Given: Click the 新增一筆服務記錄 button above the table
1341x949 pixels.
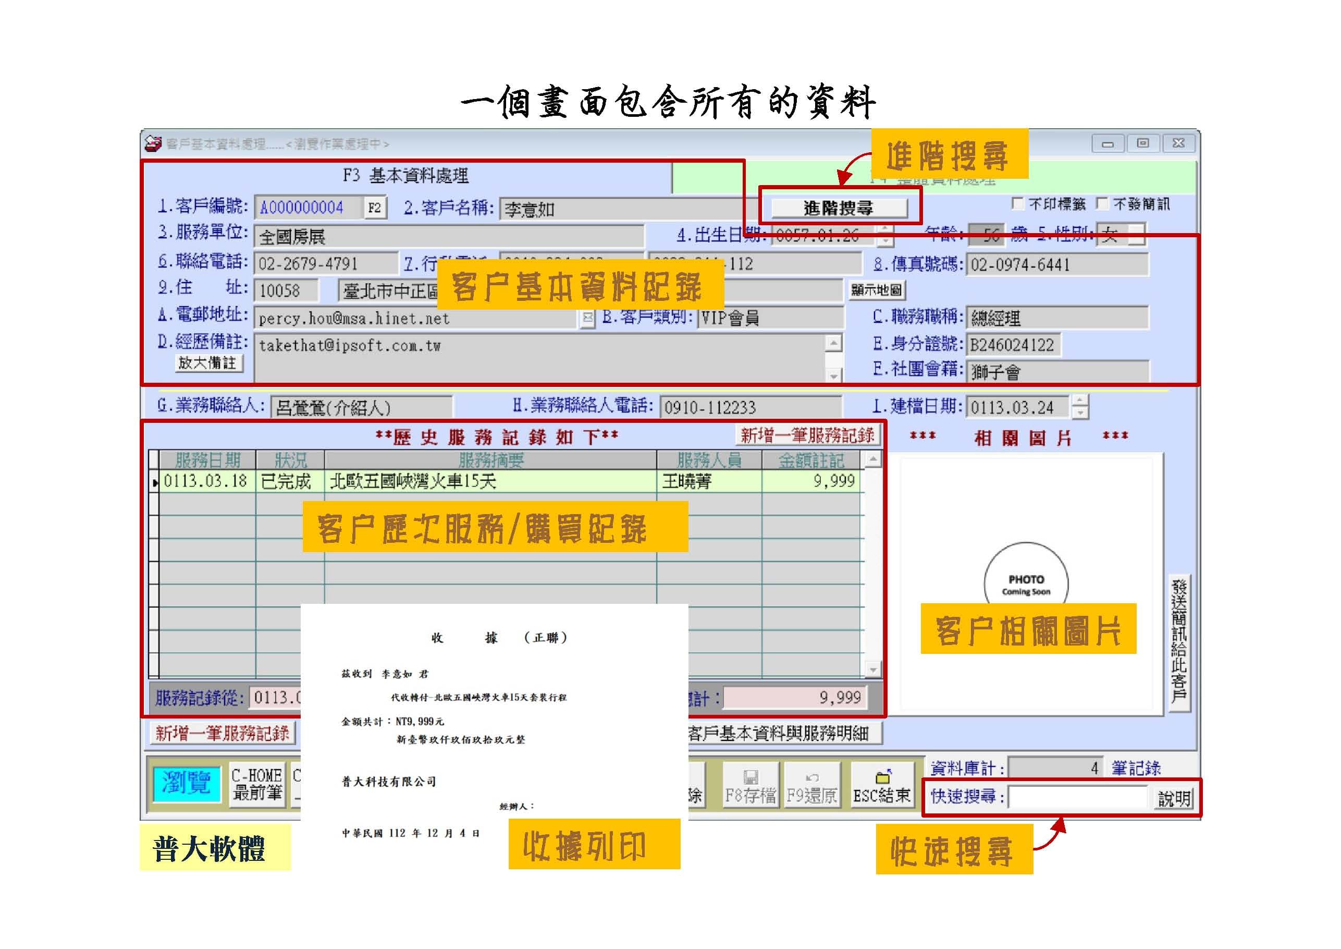Looking at the screenshot, I should [807, 435].
